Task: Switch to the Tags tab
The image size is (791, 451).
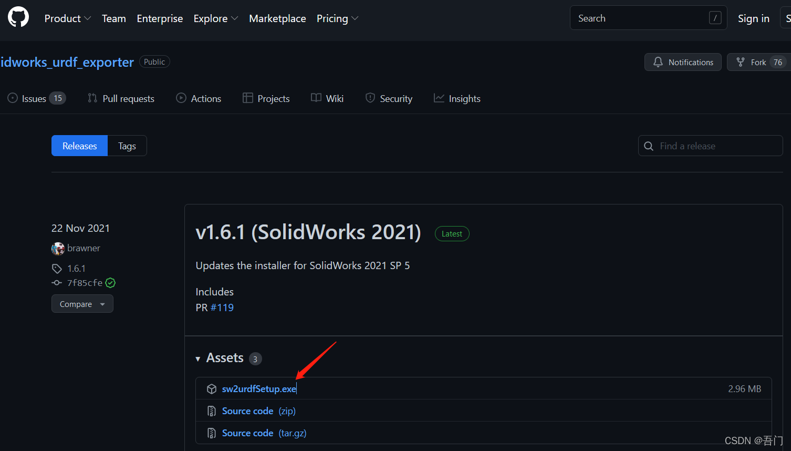Action: (127, 146)
